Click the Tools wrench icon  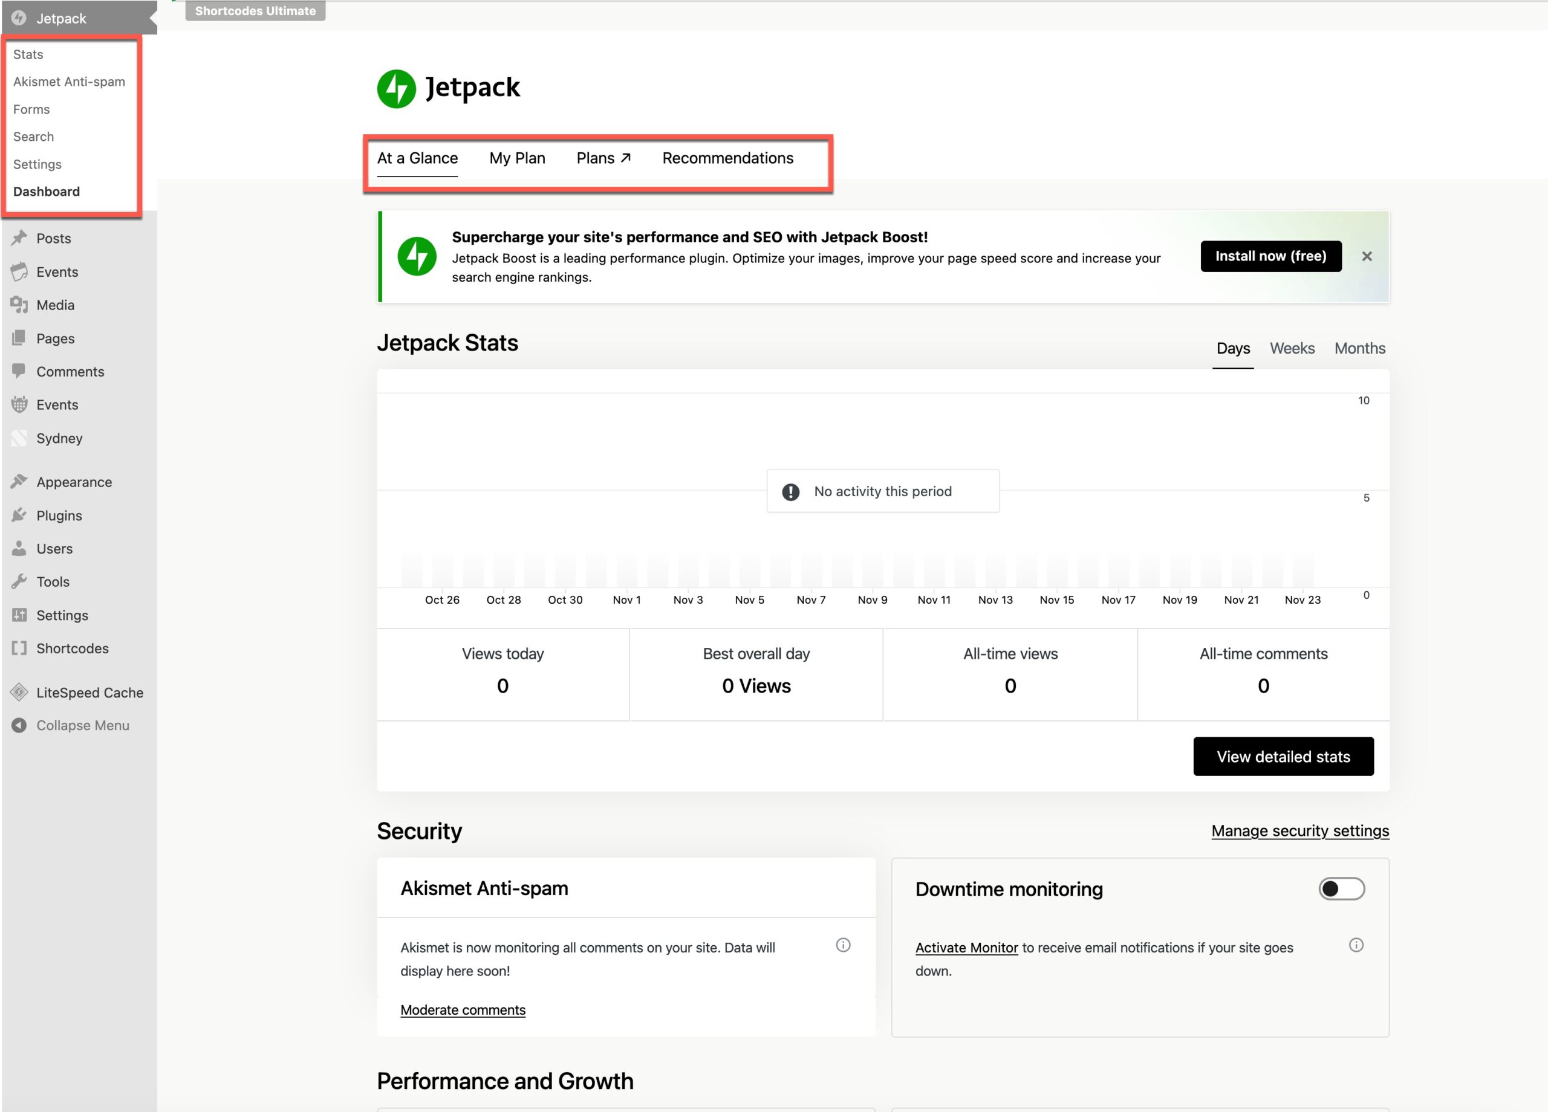[19, 581]
